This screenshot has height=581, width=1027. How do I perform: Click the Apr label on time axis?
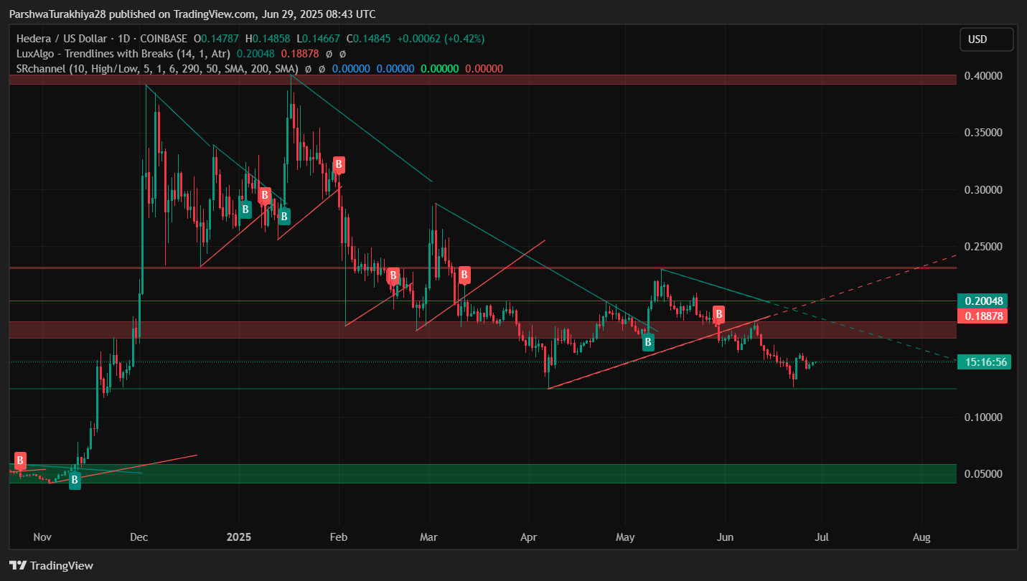pos(528,537)
